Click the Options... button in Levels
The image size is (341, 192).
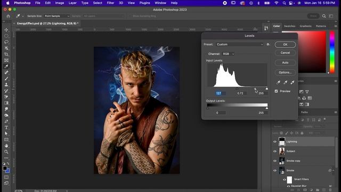click(285, 73)
